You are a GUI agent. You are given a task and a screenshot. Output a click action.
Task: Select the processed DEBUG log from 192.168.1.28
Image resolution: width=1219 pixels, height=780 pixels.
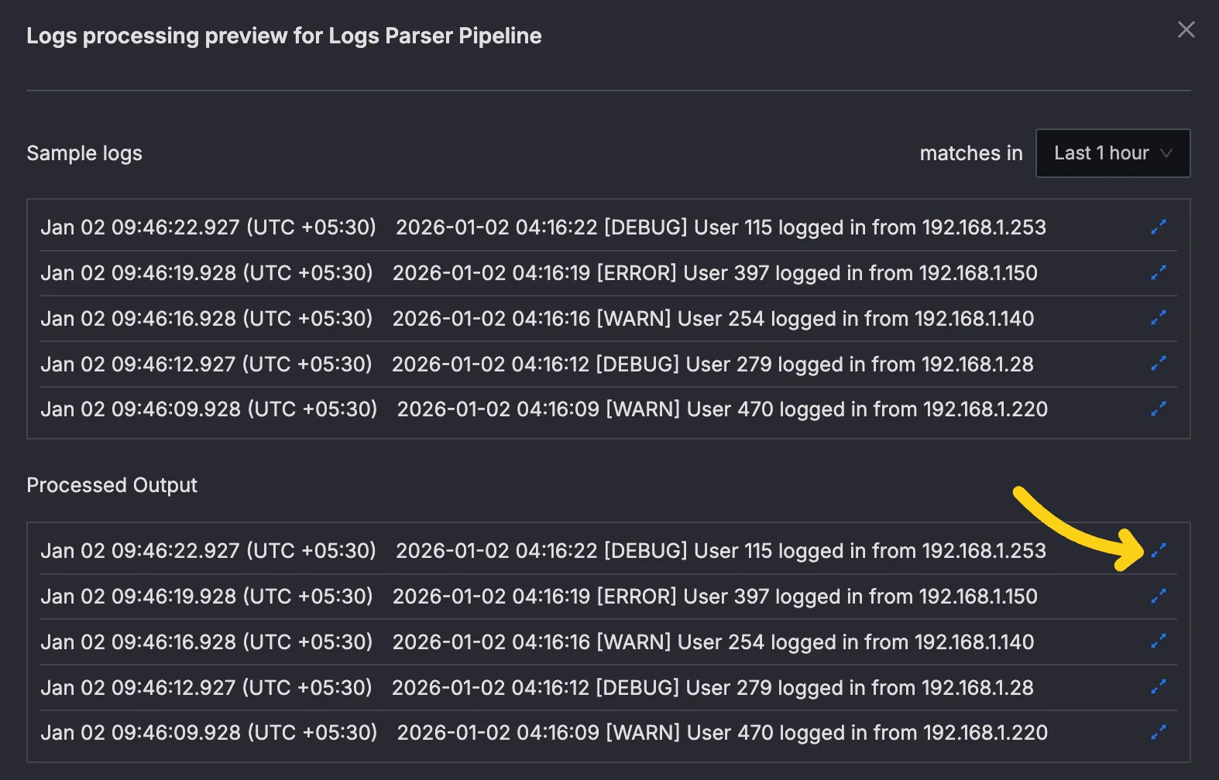713,688
